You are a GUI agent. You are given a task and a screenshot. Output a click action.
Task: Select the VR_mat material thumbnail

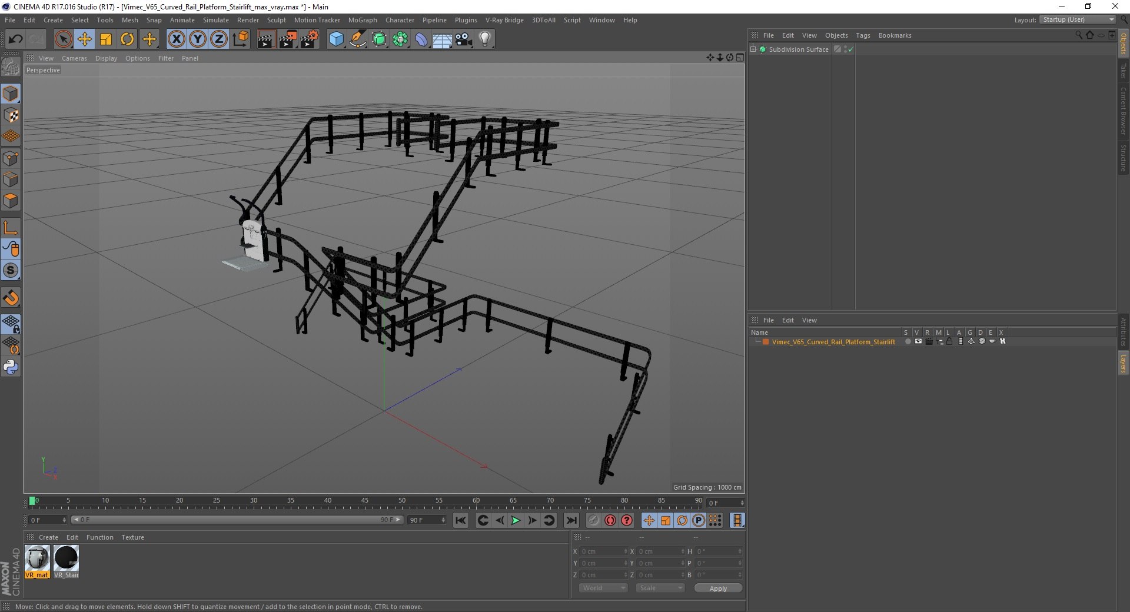click(x=37, y=561)
